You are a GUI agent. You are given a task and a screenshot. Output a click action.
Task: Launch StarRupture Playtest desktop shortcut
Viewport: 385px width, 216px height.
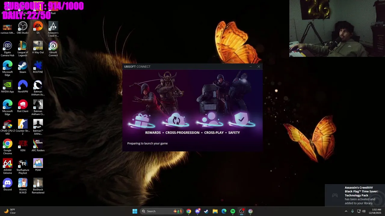point(23,166)
